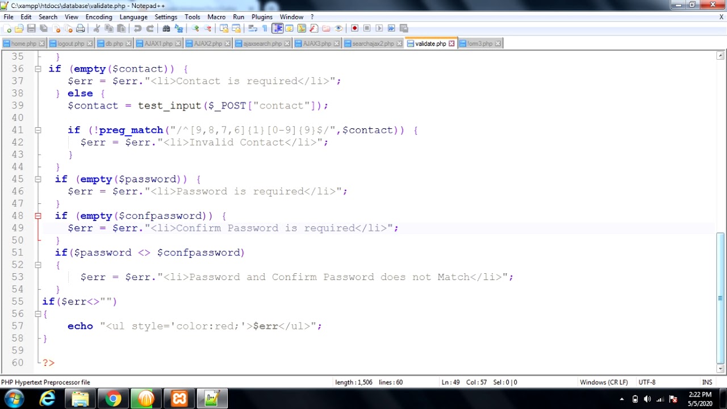The image size is (727, 409).
Task: Click the macro Playback icon
Action: (379, 28)
